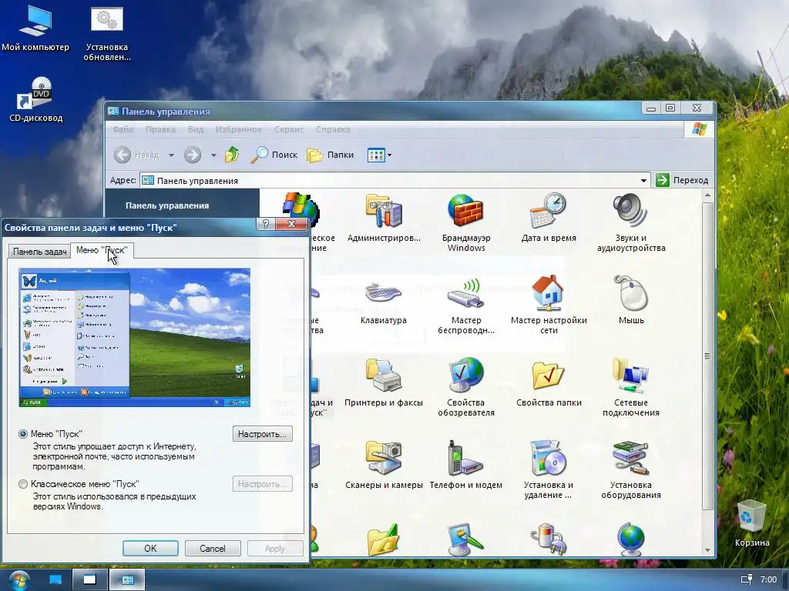Select the Меню "Пуск" radio button
This screenshot has height=591, width=789.
point(22,434)
